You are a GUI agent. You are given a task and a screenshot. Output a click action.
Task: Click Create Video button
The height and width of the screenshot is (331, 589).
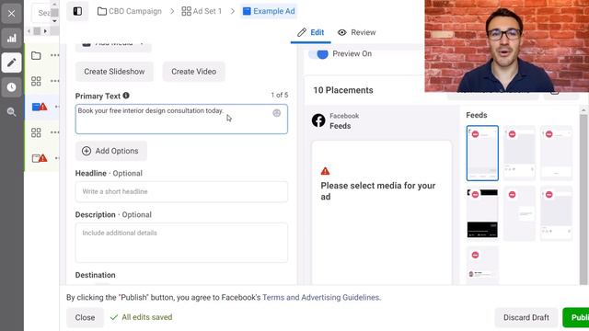194,72
